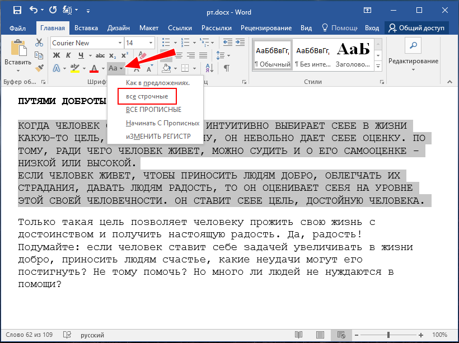This screenshot has width=459, height=343.
Task: Collapse the ribbon with the chevron
Action: (x=449, y=82)
